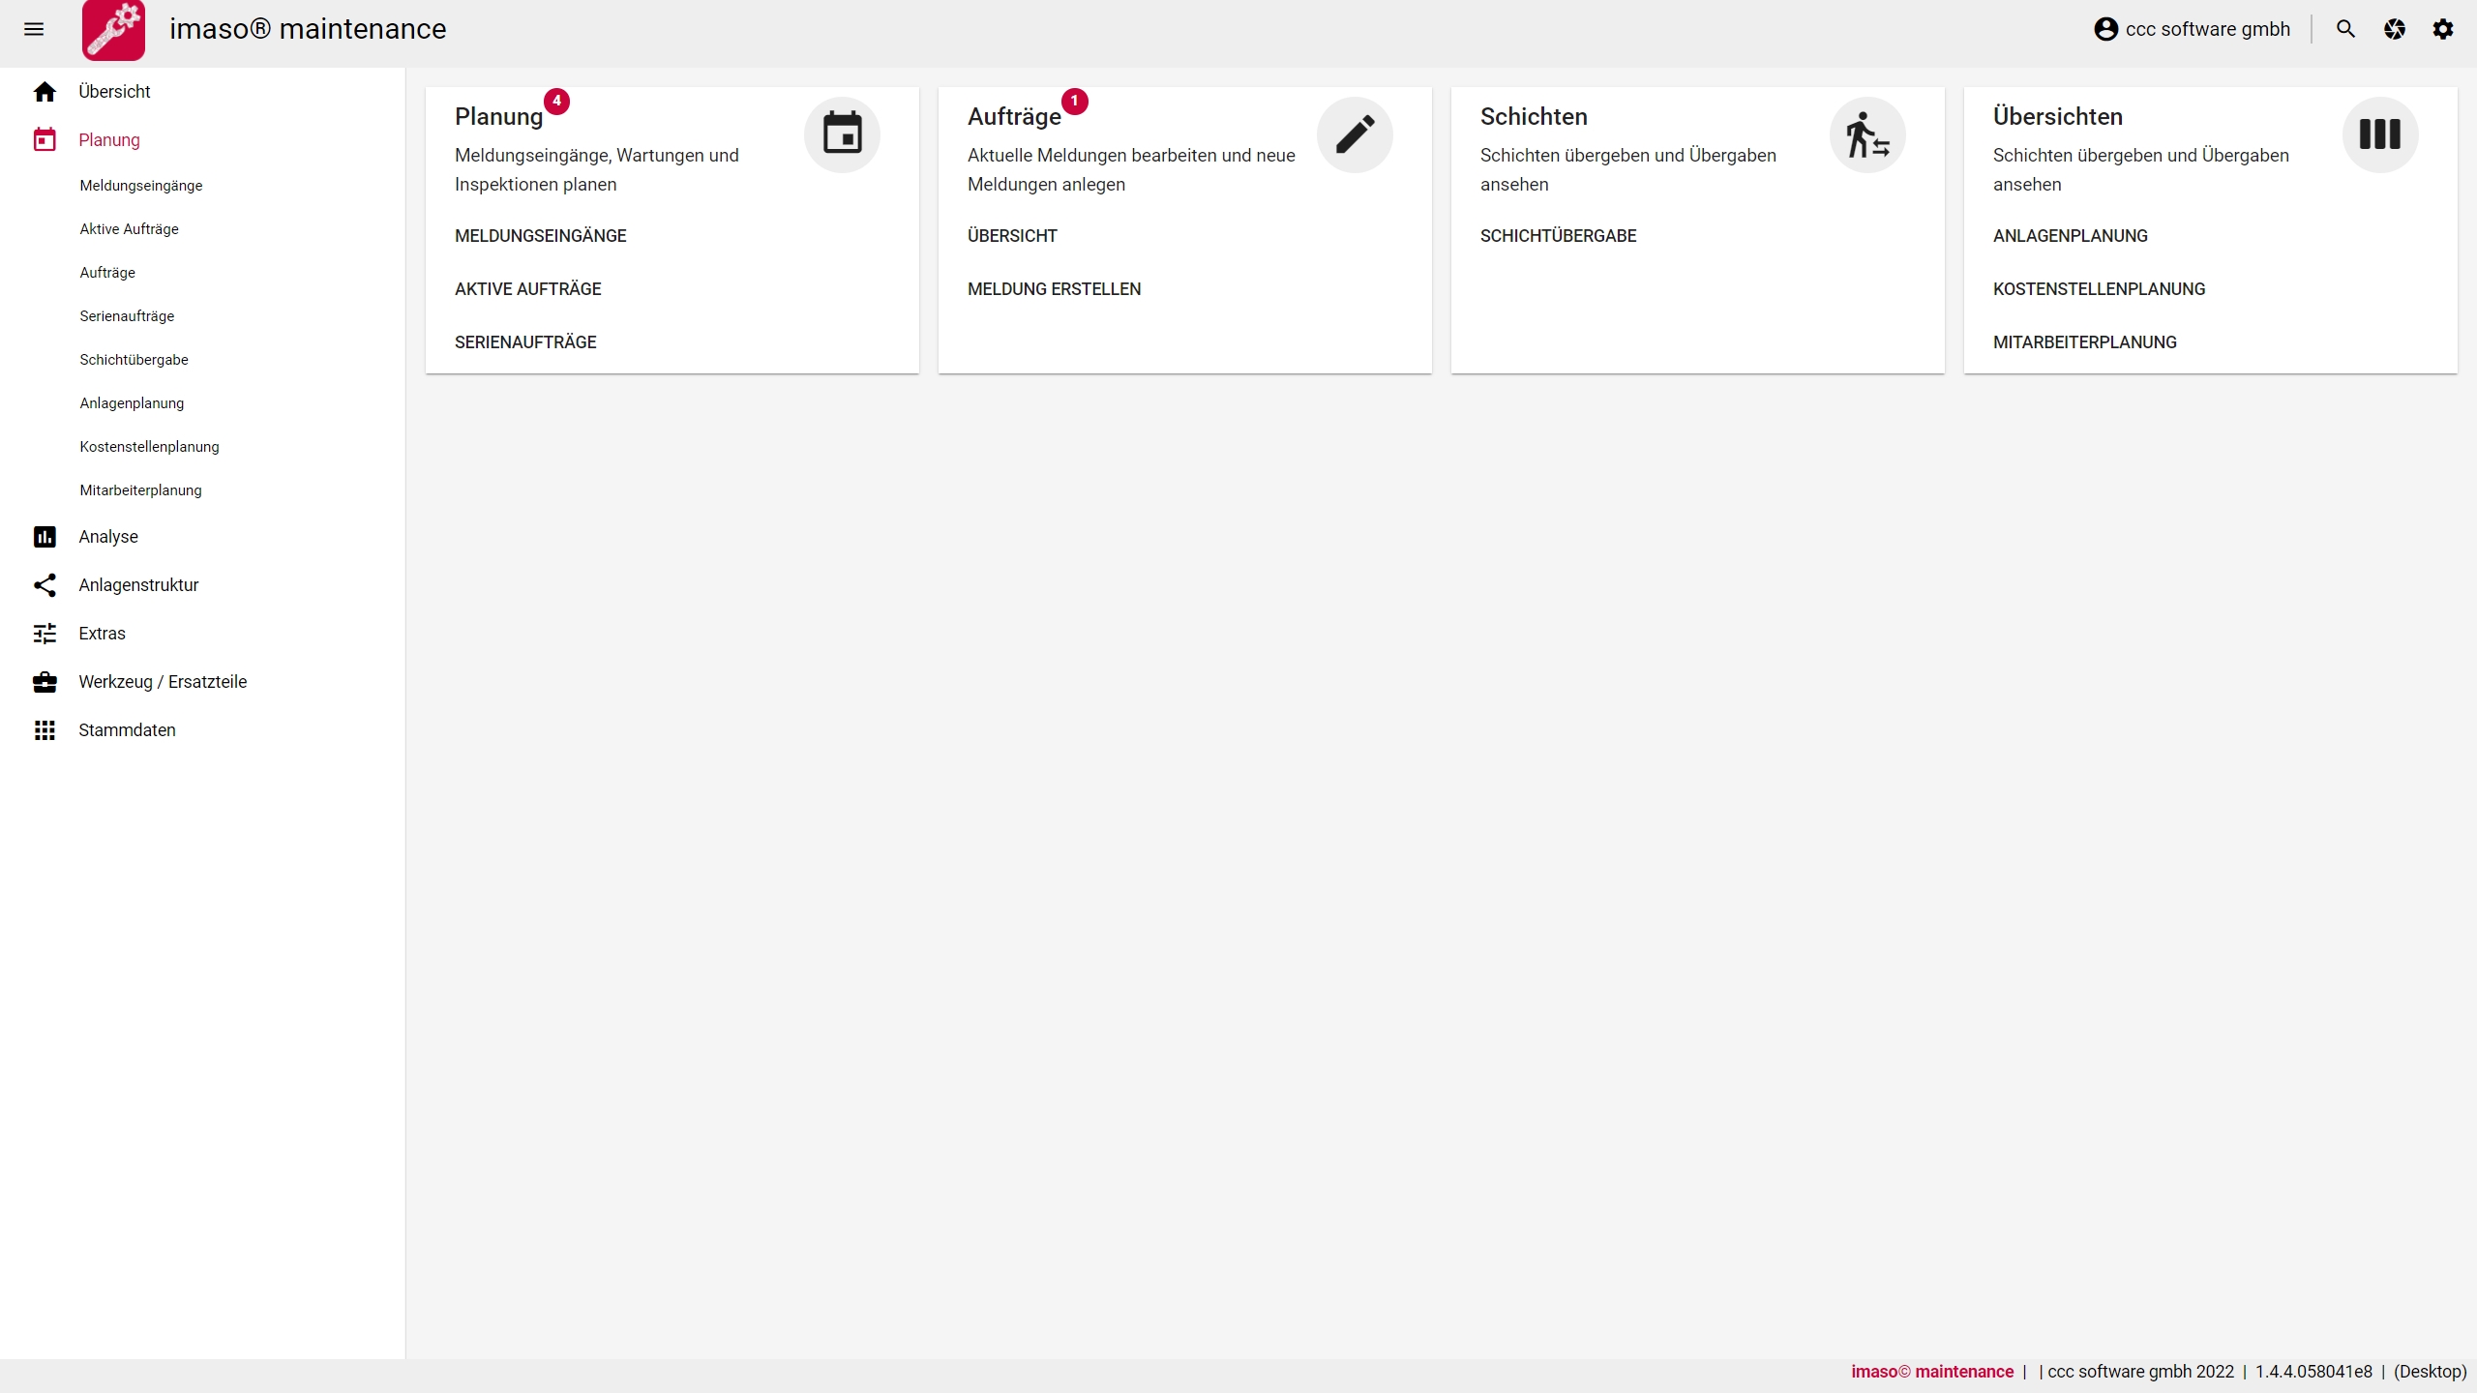Click the Übersichten columns icon
The image size is (2477, 1393).
[x=2380, y=134]
